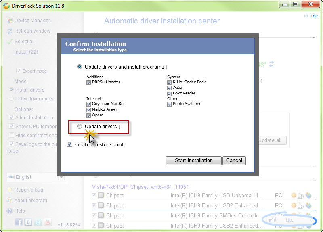Image resolution: width=323 pixels, height=232 pixels.
Task: Uncheck Foxit Reader checkbox
Action: [169, 94]
